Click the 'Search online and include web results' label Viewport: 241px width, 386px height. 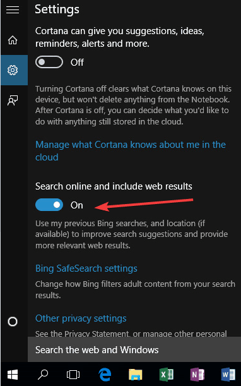pyautogui.click(x=114, y=186)
